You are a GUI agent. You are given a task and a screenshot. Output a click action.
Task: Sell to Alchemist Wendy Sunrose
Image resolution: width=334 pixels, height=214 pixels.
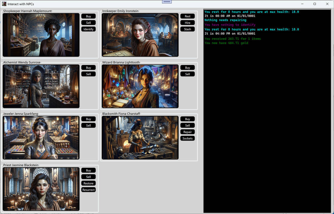(89, 74)
